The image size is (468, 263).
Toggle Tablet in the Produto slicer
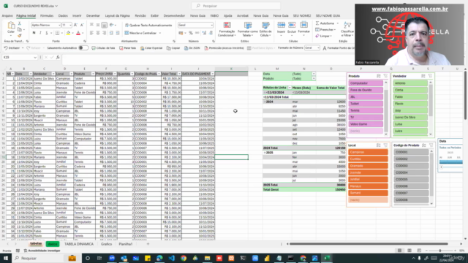pos(366,104)
